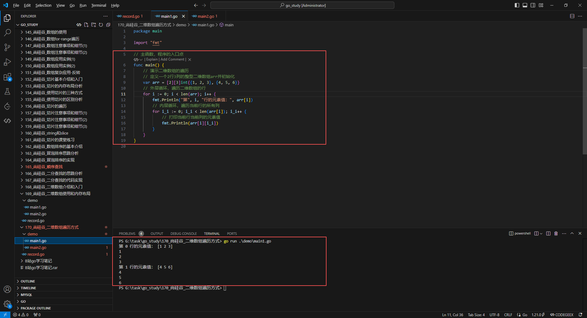Click the CODEGEEX status bar item
The width and height of the screenshot is (587, 318).
[562, 315]
